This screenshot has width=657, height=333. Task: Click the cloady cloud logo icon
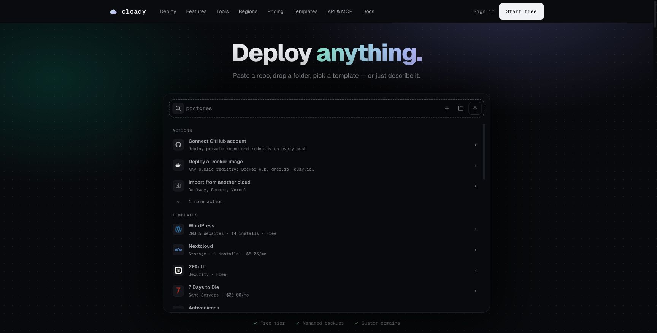113,12
